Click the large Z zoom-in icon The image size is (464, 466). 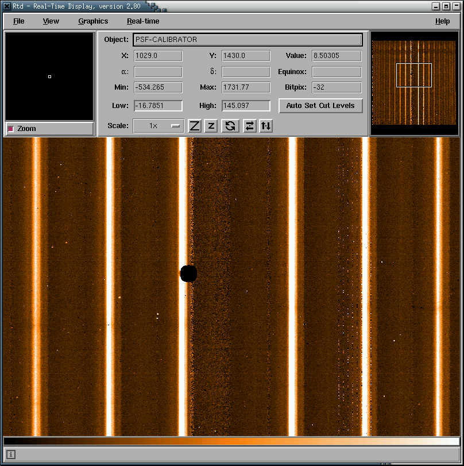pos(195,126)
